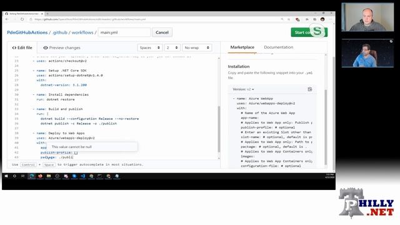Open Cortana search circle on taskbar
This screenshot has width=400, height=225.
click(x=14, y=176)
